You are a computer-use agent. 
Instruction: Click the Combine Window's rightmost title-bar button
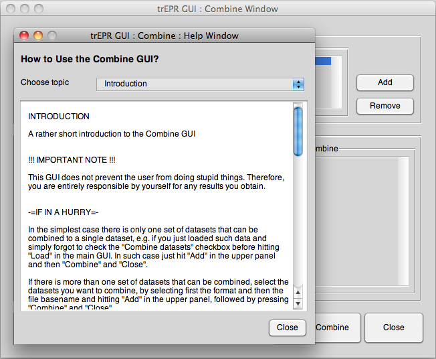click(x=39, y=9)
